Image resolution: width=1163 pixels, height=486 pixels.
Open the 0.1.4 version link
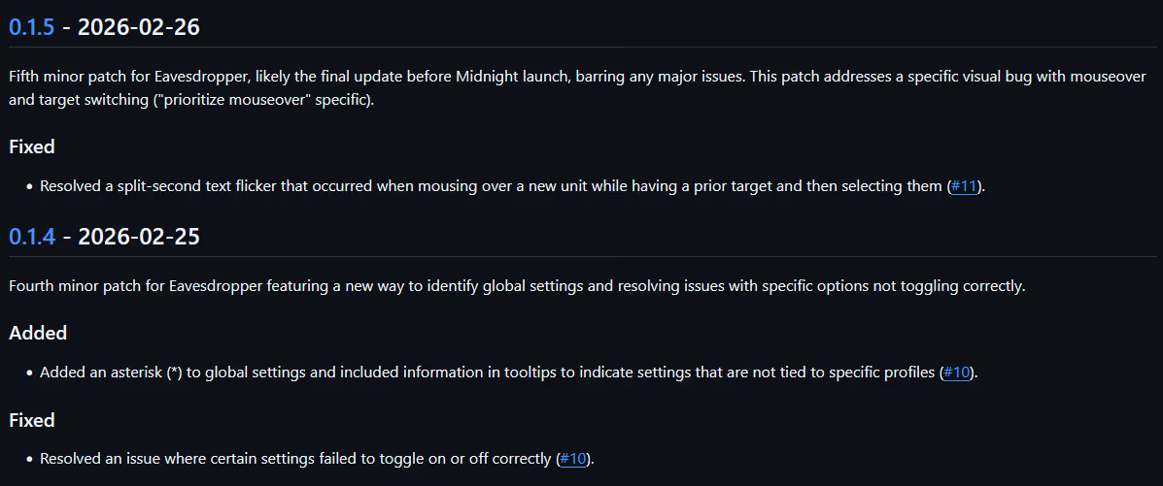[x=31, y=237]
